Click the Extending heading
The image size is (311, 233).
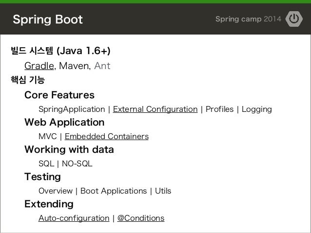49,203
